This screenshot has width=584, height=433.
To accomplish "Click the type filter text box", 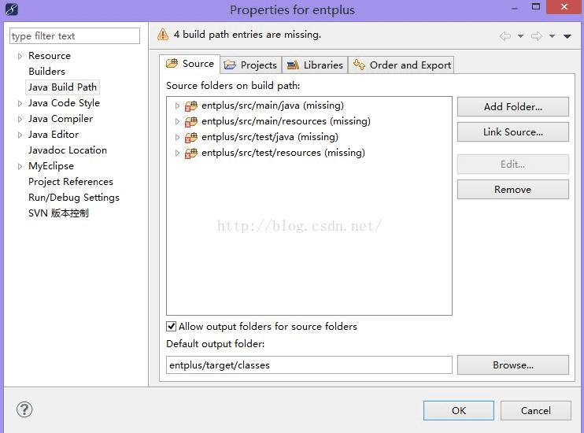I will 75,35.
